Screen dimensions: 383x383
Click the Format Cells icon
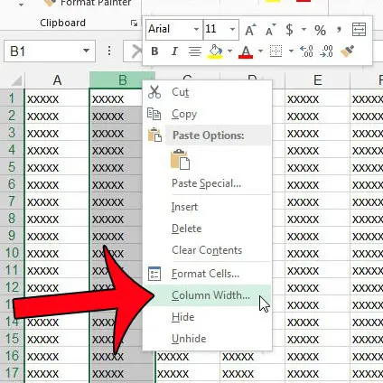coord(154,274)
